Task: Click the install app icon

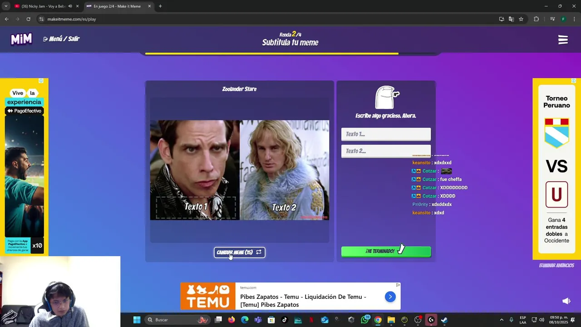Action: 501,19
